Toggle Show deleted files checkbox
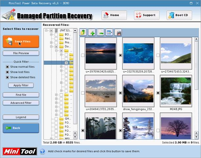 7,77
